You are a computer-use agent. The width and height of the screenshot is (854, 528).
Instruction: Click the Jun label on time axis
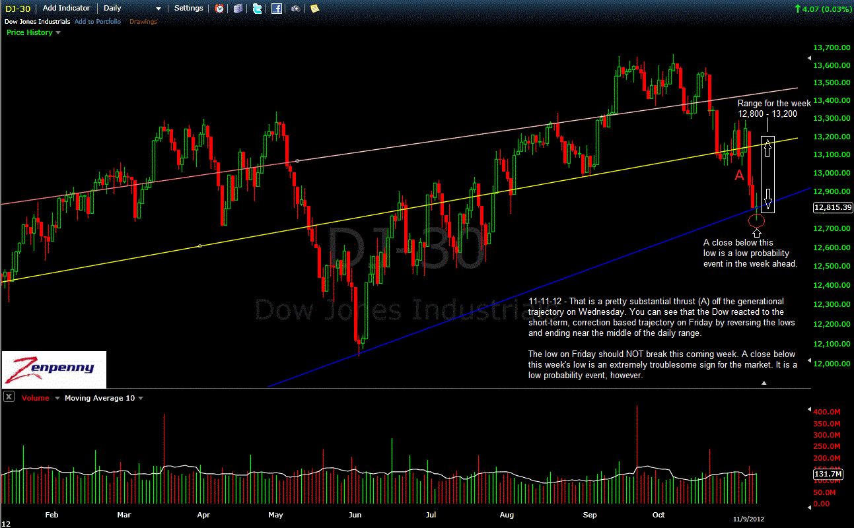pos(355,514)
